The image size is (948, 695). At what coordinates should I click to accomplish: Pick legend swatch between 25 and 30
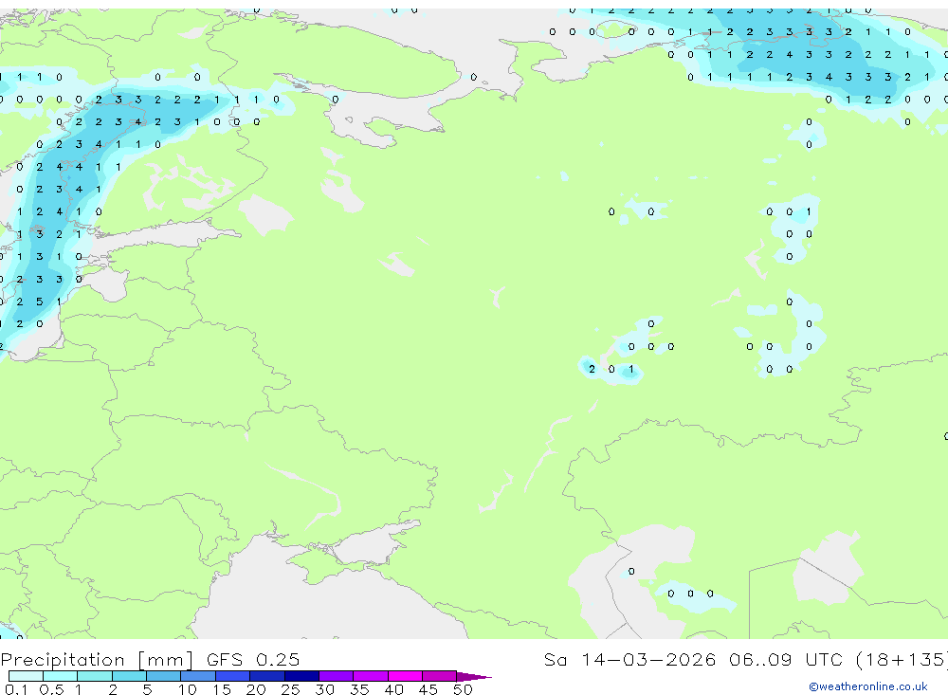(x=301, y=676)
